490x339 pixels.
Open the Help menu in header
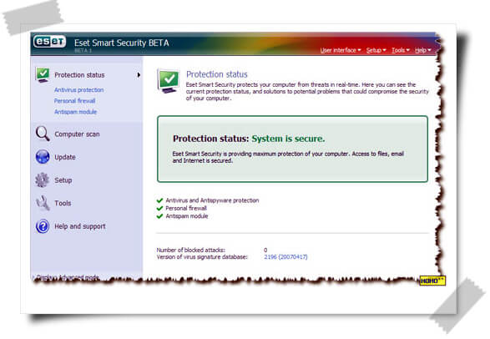pos(423,50)
